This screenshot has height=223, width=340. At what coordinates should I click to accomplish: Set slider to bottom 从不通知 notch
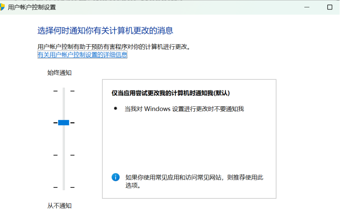(x=64, y=187)
